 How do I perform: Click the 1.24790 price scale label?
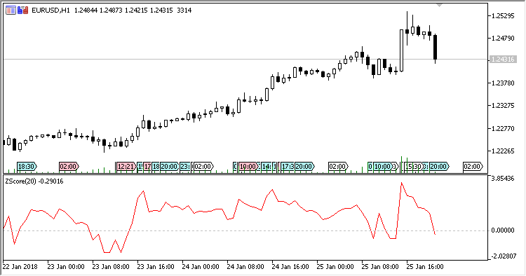pos(503,39)
